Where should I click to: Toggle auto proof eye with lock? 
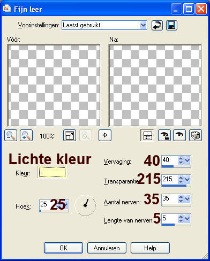(x=164, y=135)
